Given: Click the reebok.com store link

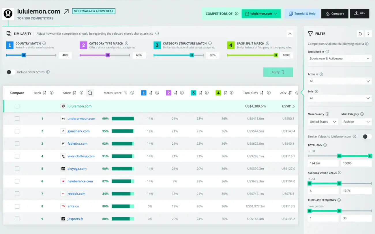Looking at the screenshot, I should pos(76,194).
